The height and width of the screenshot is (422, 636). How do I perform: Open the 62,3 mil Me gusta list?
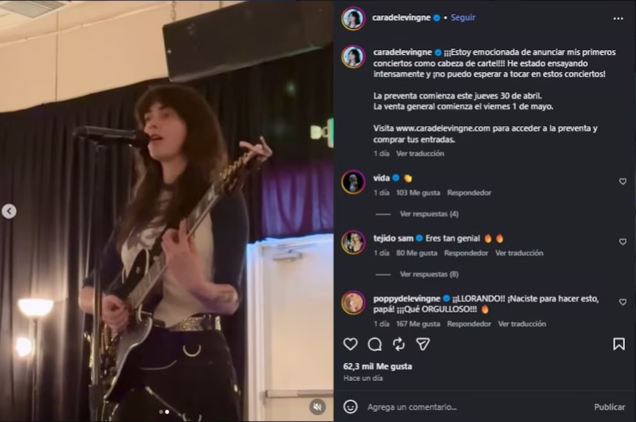pyautogui.click(x=378, y=366)
